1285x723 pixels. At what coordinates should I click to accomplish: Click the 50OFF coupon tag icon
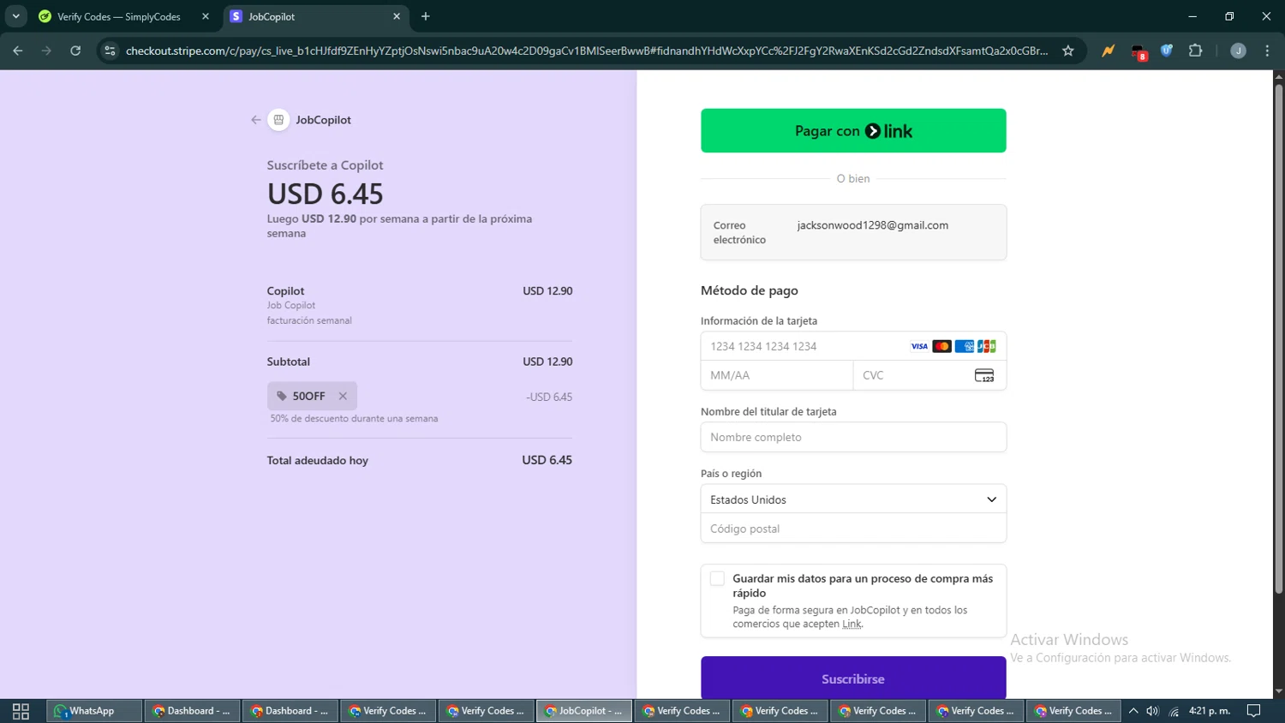point(282,396)
